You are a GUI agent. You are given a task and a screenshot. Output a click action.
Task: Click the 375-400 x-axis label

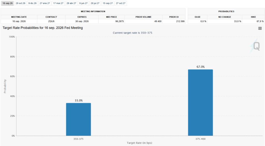pos(201,139)
